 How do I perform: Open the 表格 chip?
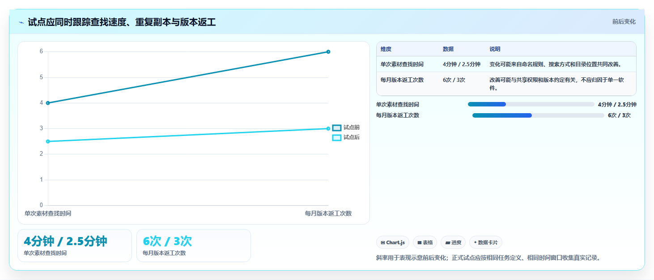425,242
